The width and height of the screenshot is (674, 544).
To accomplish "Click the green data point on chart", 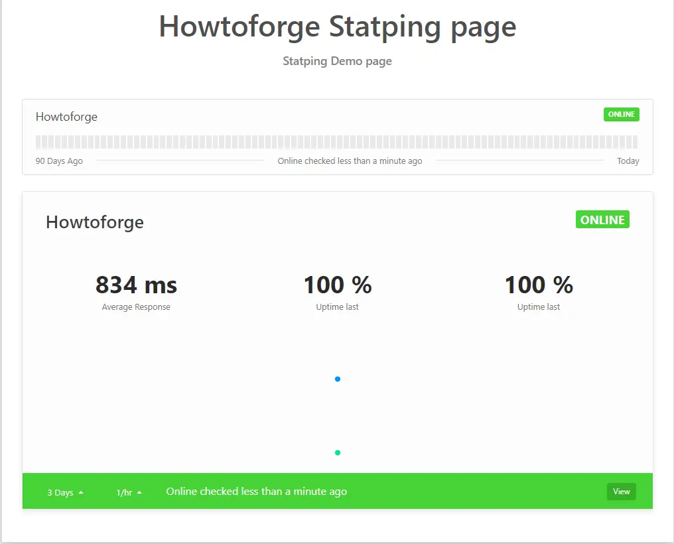I will pyautogui.click(x=338, y=452).
